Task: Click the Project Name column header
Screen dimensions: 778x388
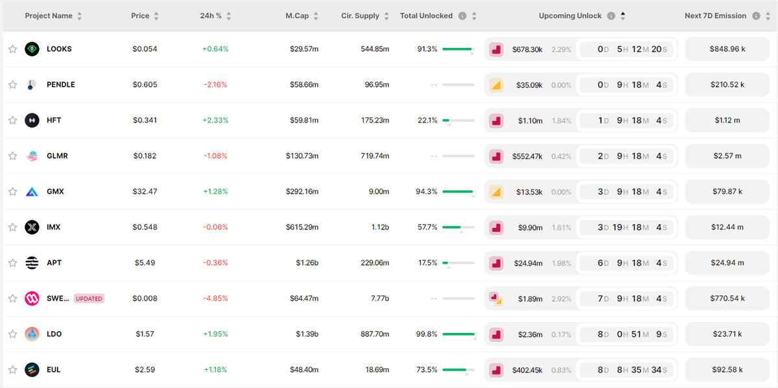Action: [x=49, y=16]
